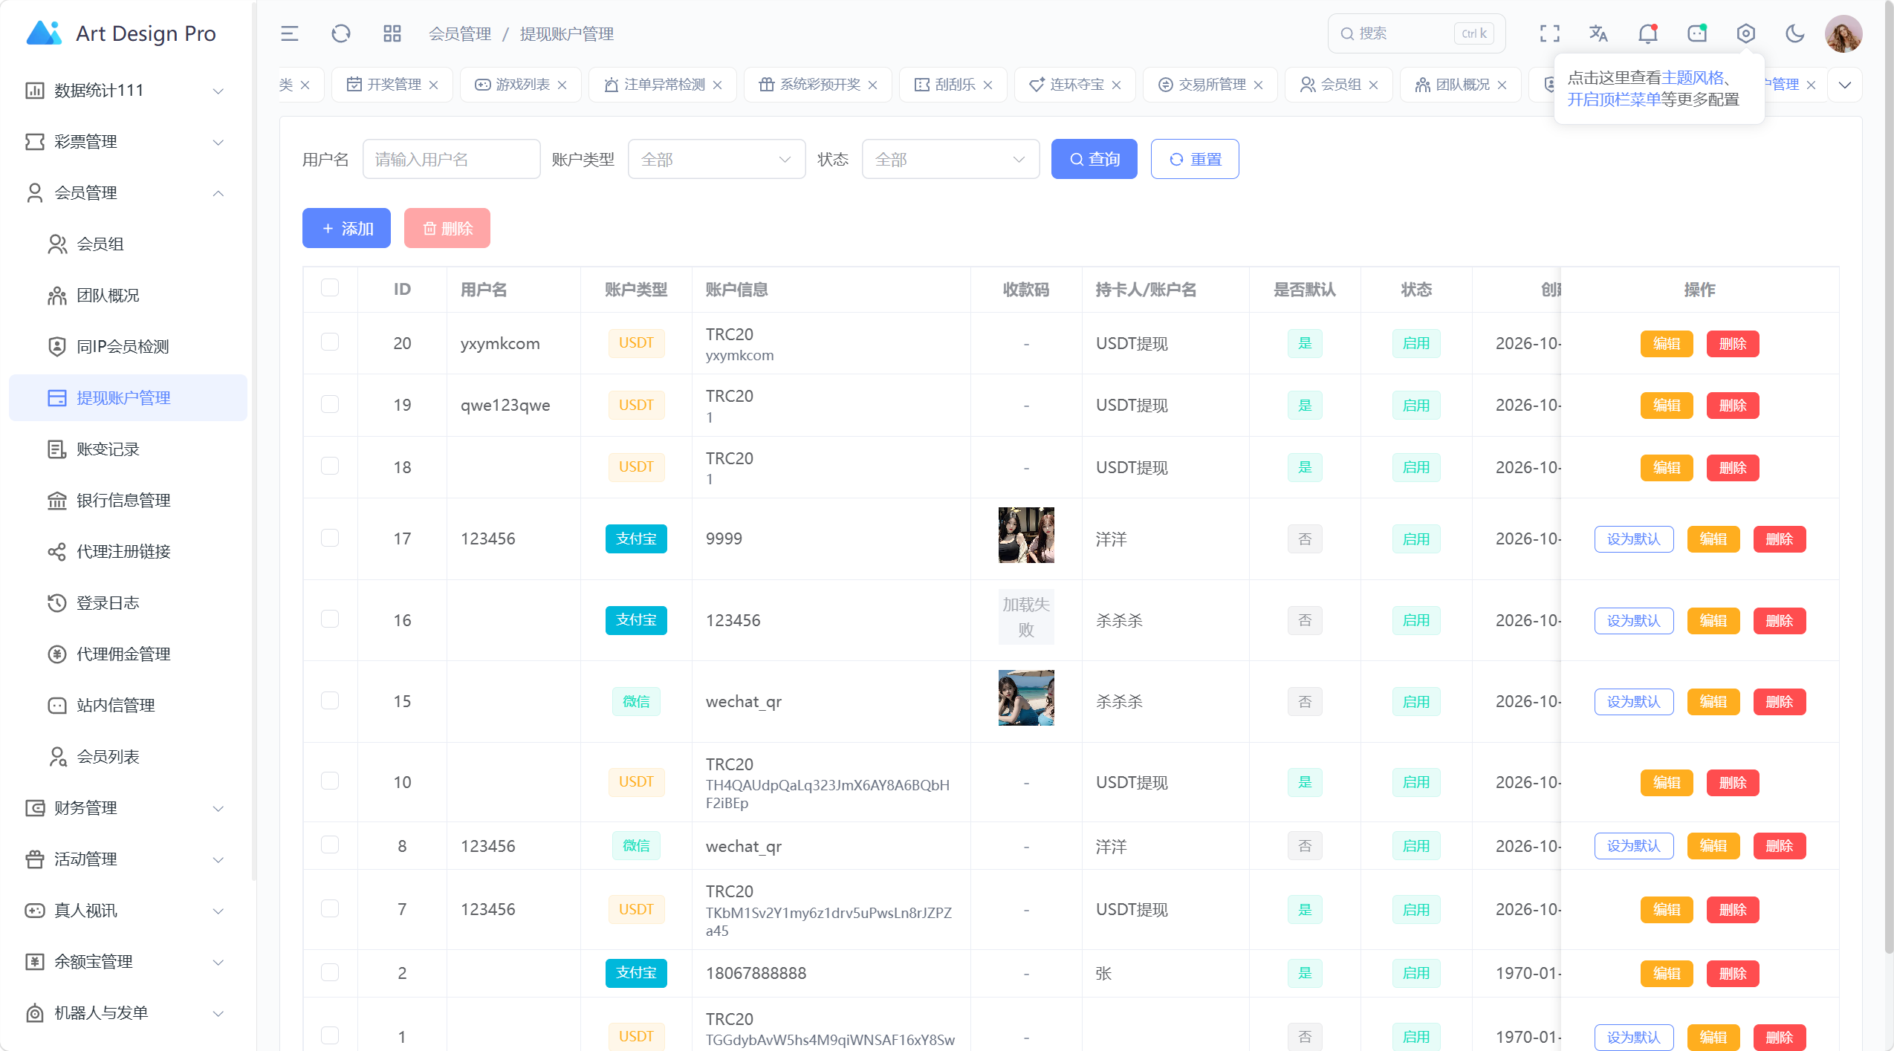The image size is (1894, 1051).
Task: Click the blue 添加 button
Action: coord(346,228)
